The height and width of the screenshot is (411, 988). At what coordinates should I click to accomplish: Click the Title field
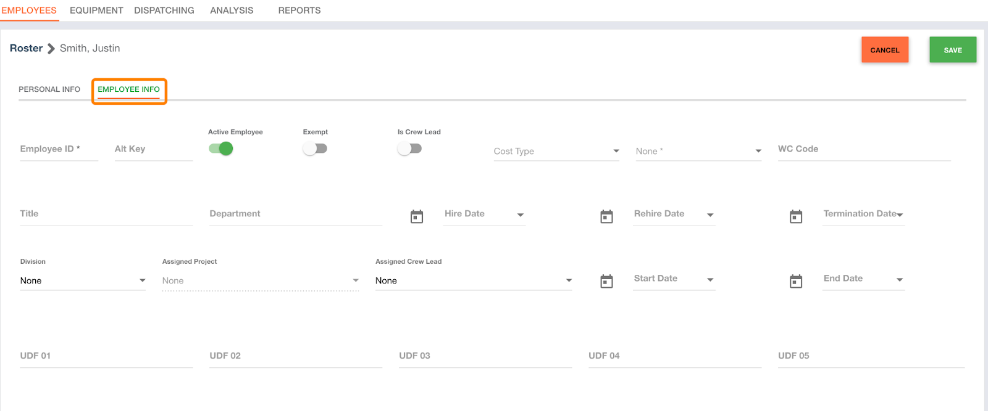click(x=106, y=214)
